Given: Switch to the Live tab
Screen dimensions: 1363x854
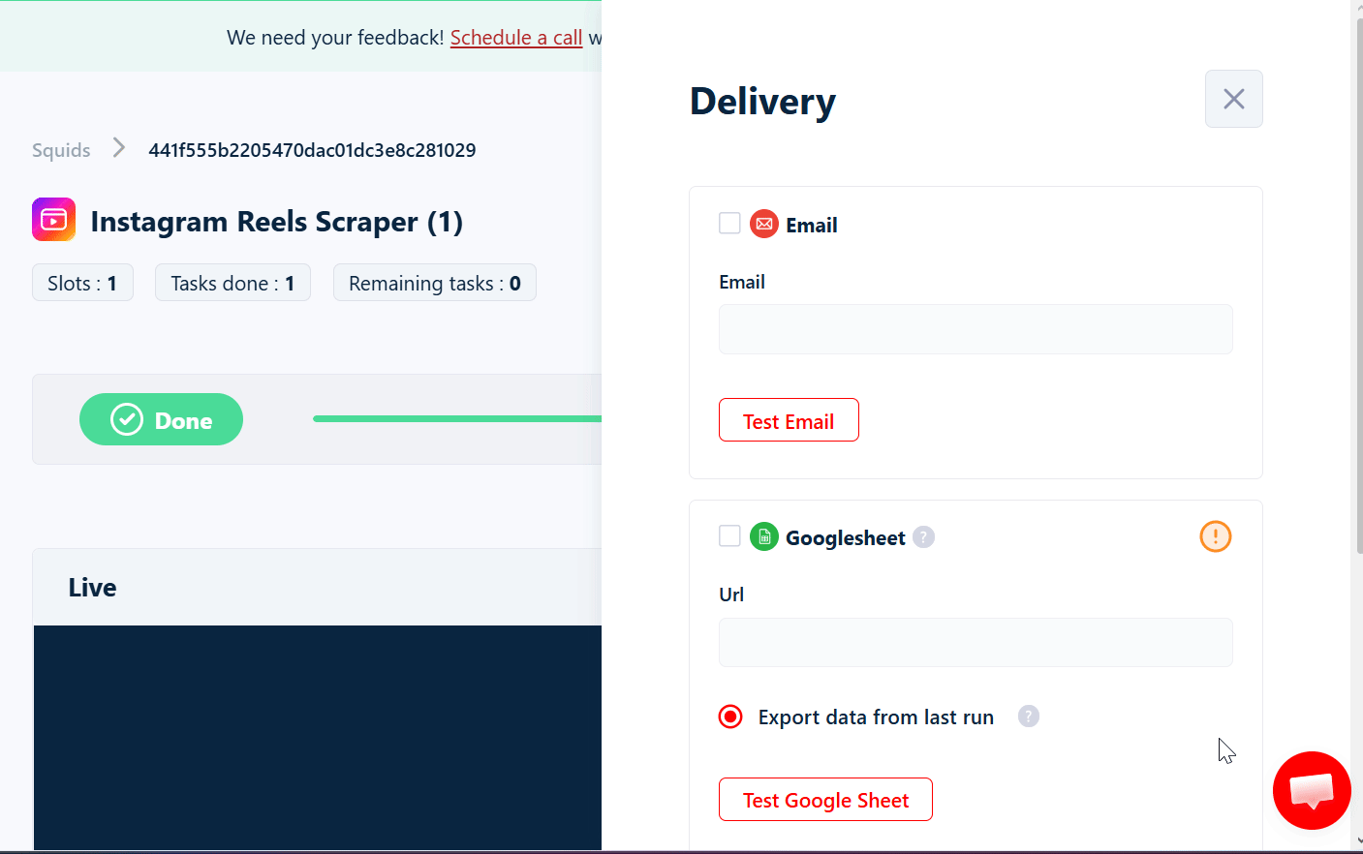Looking at the screenshot, I should click(x=92, y=587).
